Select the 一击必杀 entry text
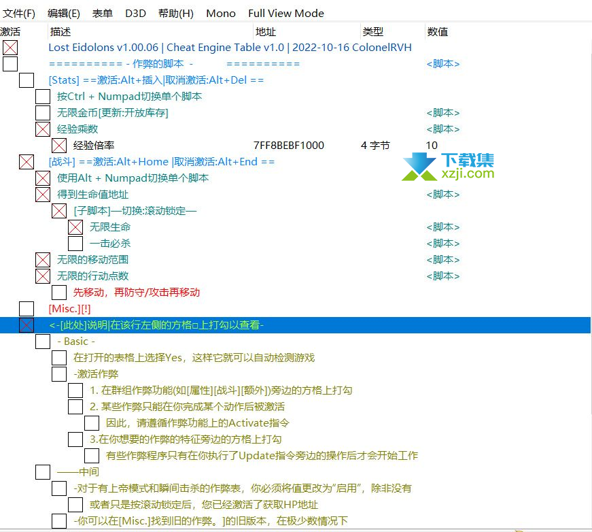 pyautogui.click(x=110, y=244)
